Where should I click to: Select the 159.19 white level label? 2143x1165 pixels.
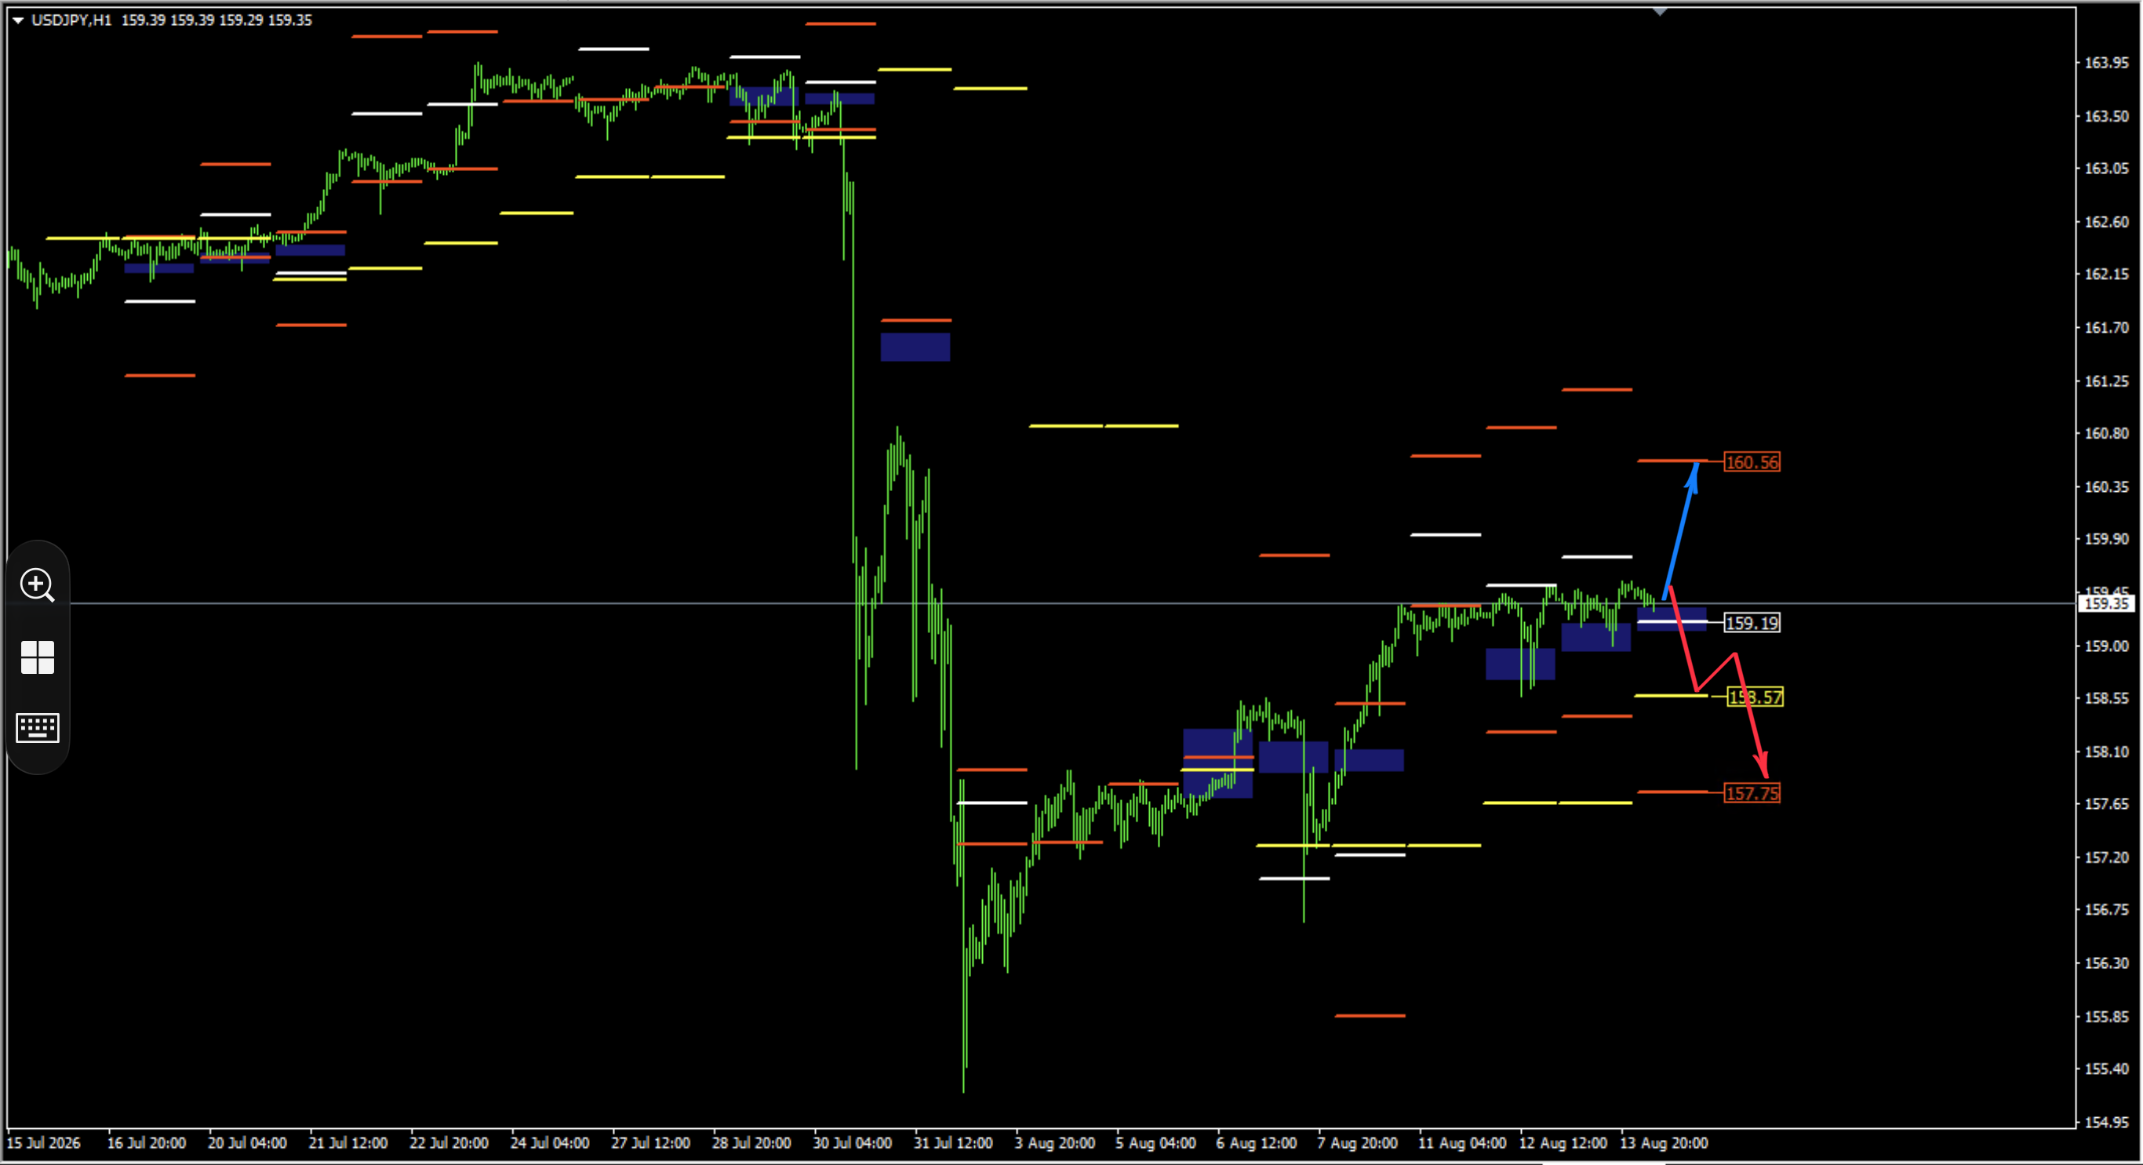1752,622
